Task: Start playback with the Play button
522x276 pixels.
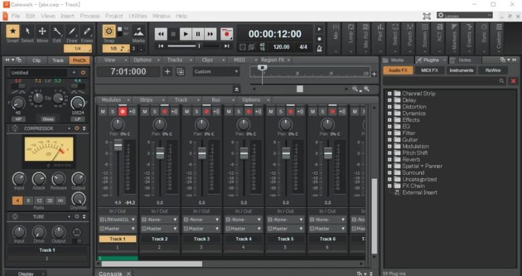Action: (x=185, y=33)
